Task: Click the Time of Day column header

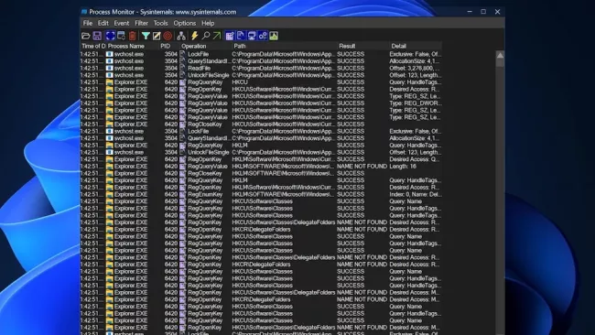Action: coord(93,46)
